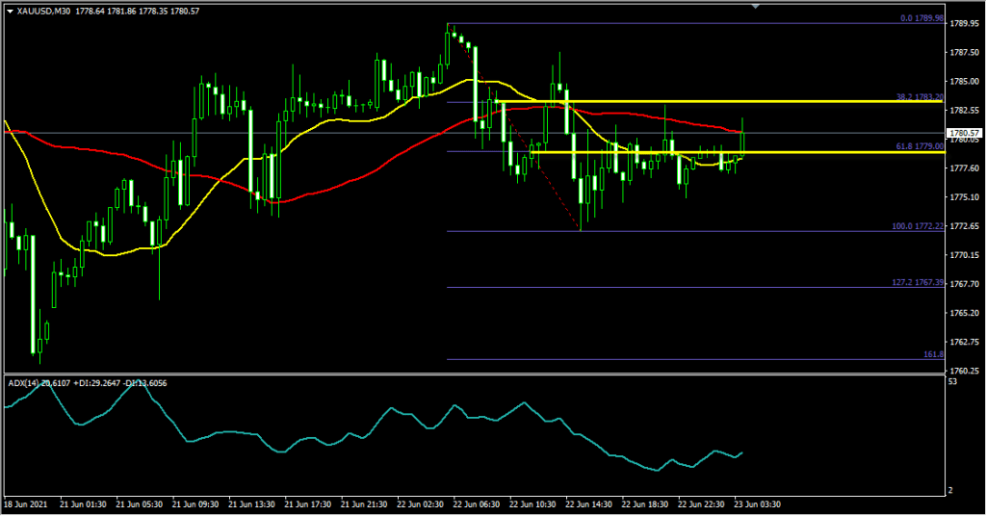Click the ADX scale value 53

pyautogui.click(x=953, y=383)
